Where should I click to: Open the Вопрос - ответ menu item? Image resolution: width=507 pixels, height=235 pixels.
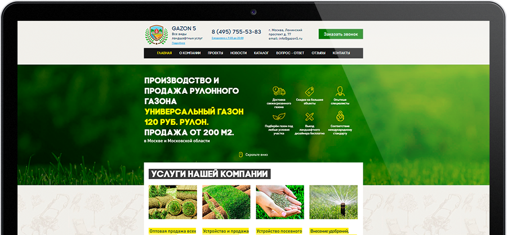click(290, 53)
